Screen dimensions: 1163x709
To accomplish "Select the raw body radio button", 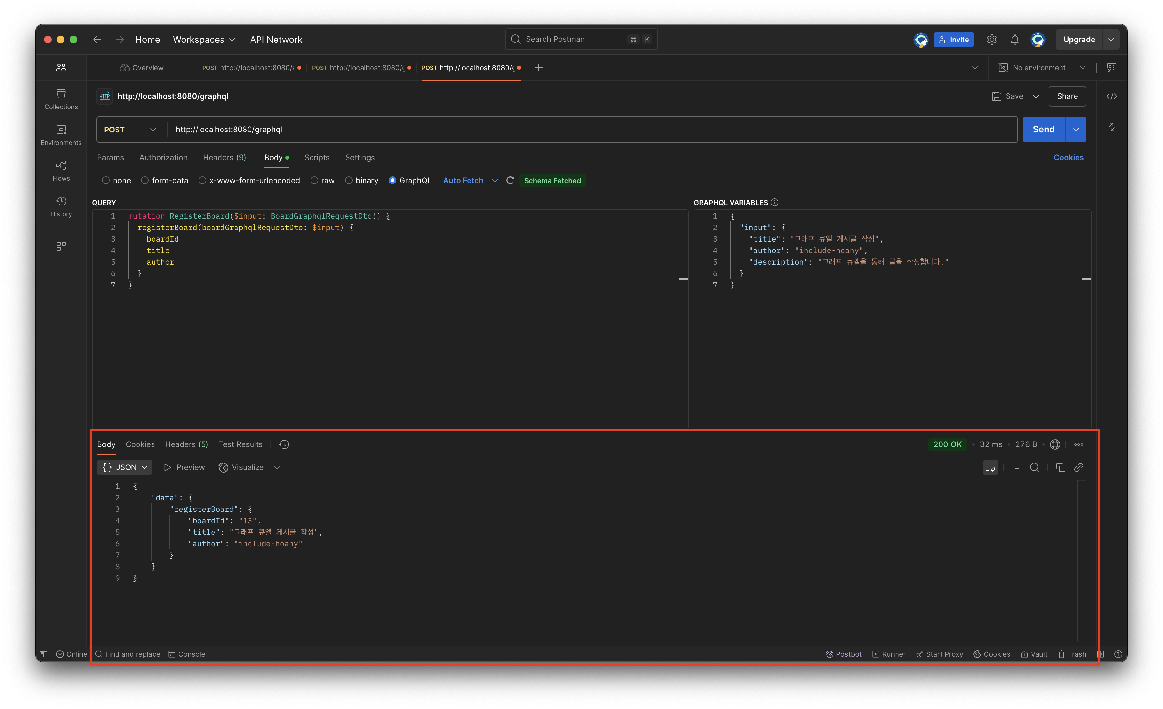I will pos(314,180).
